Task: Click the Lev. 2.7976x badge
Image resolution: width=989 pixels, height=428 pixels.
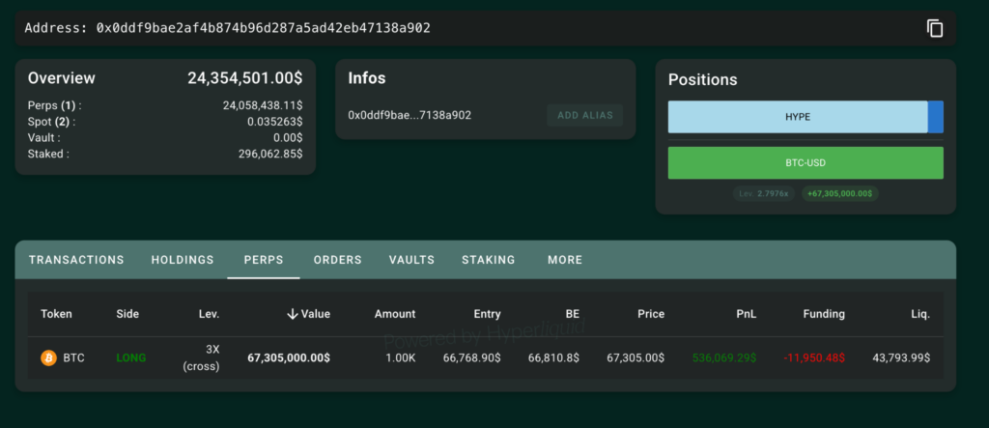Action: (x=764, y=193)
